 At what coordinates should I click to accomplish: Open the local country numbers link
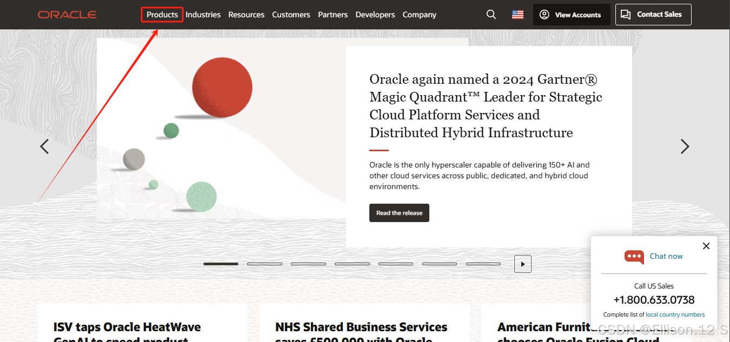[675, 314]
